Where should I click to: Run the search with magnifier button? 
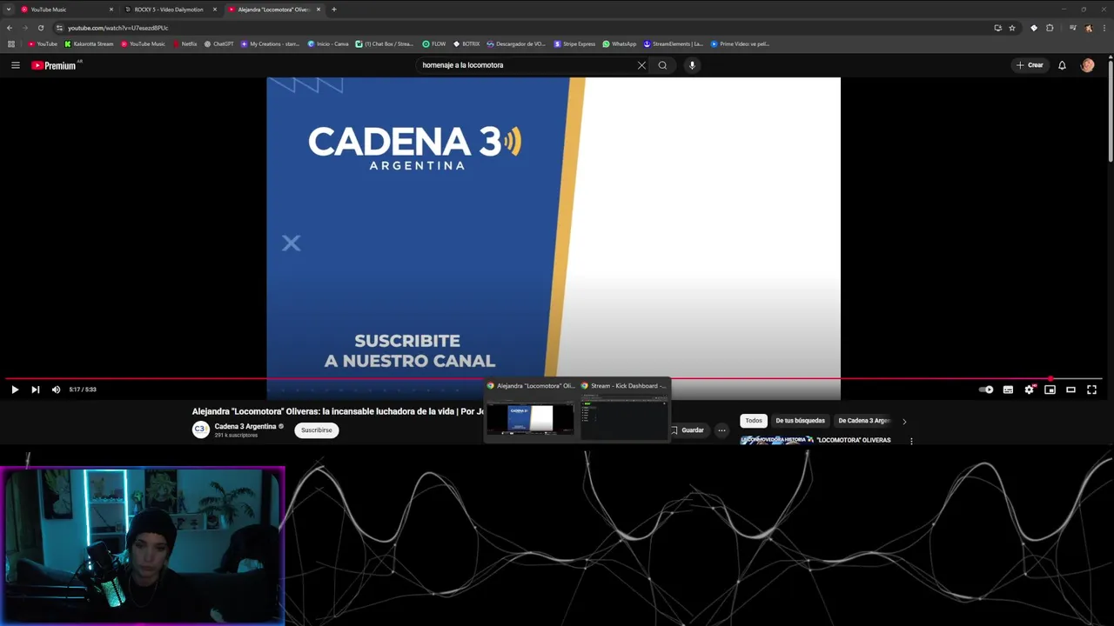click(x=662, y=65)
